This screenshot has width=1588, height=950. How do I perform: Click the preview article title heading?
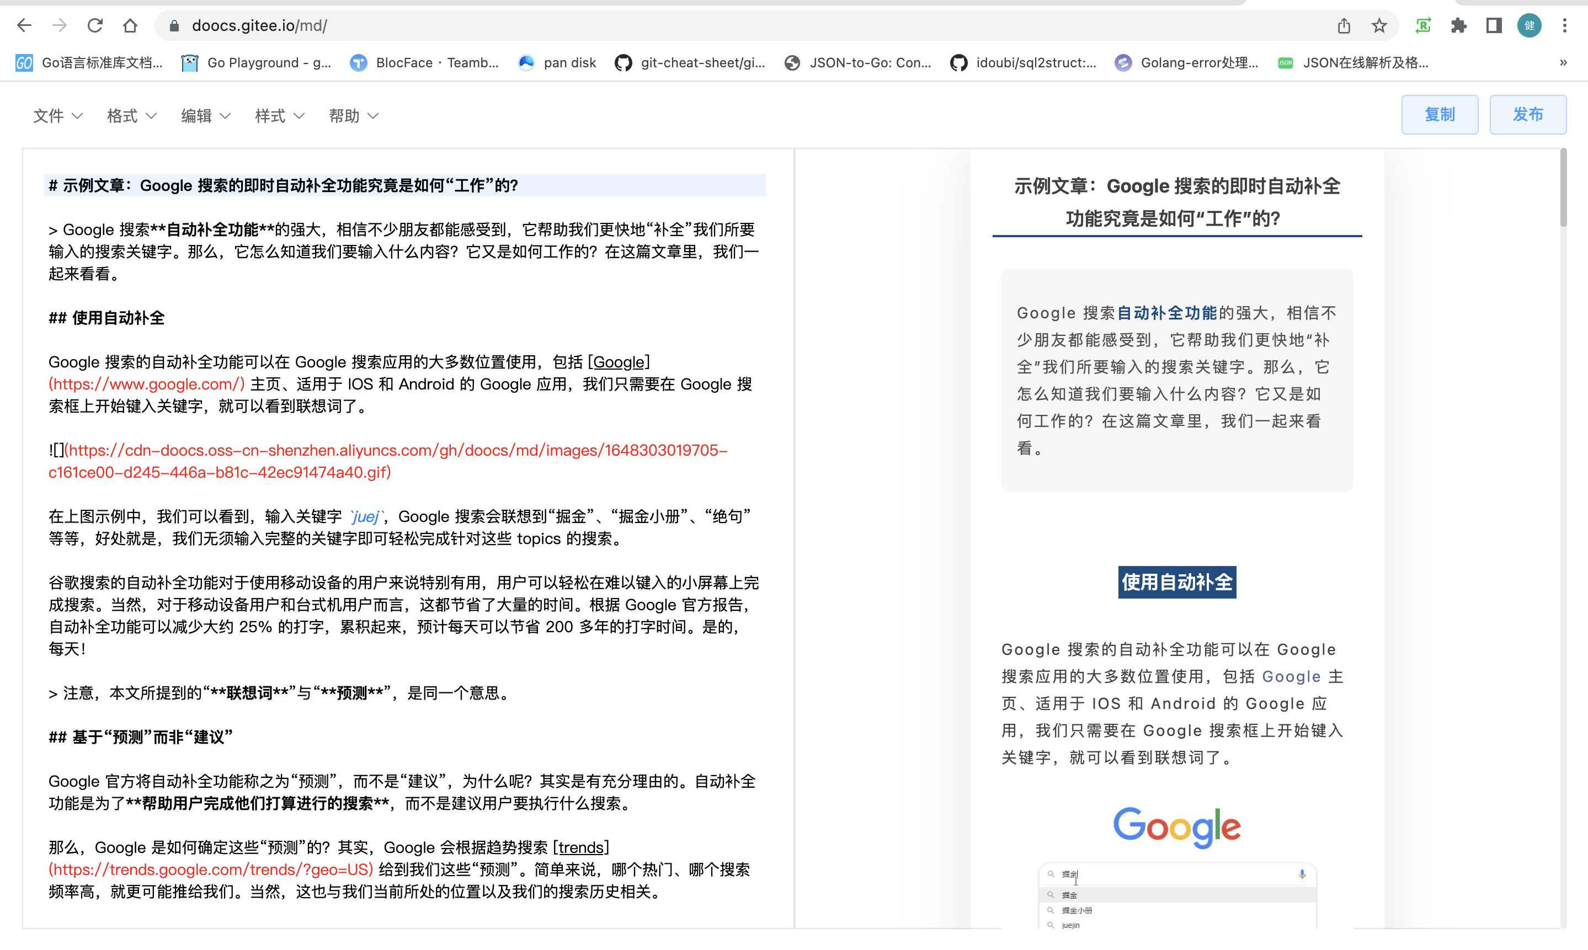coord(1177,202)
